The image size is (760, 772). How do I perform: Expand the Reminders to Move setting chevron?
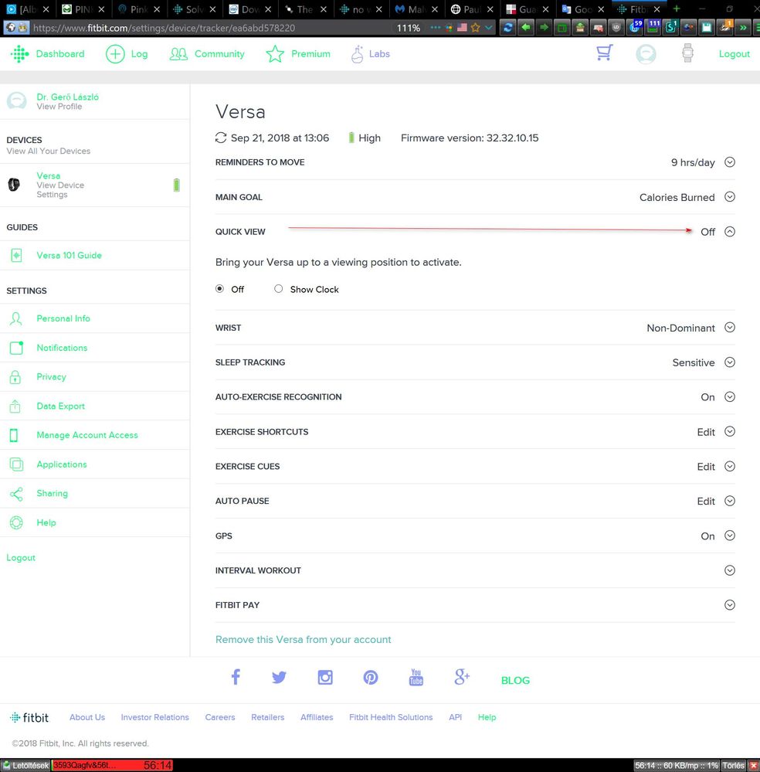[x=730, y=162]
